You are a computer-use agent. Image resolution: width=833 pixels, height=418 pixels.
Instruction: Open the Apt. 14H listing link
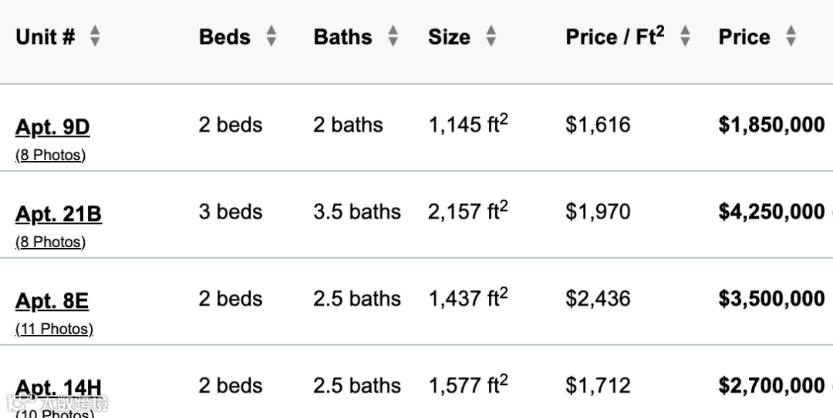coord(59,386)
